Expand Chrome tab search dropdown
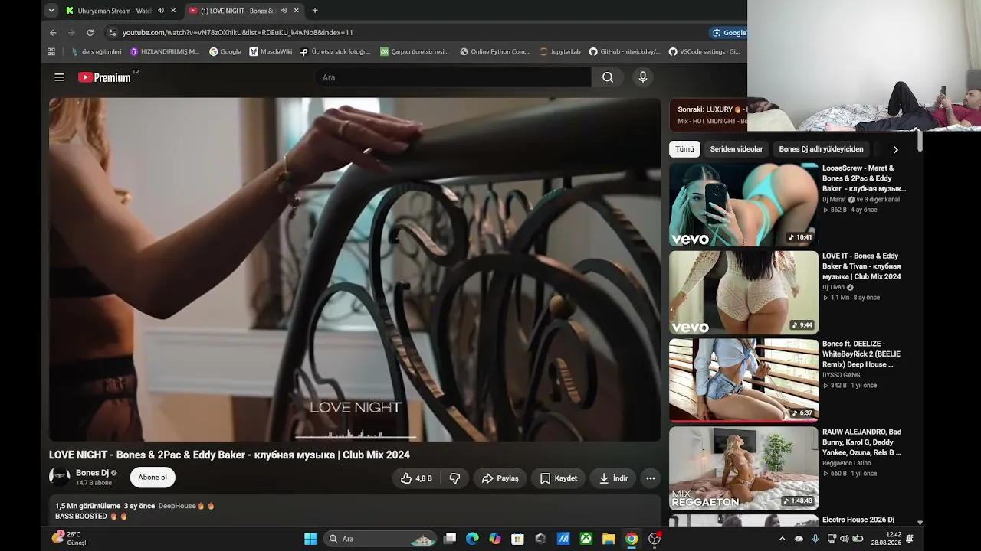The image size is (981, 551). point(51,11)
